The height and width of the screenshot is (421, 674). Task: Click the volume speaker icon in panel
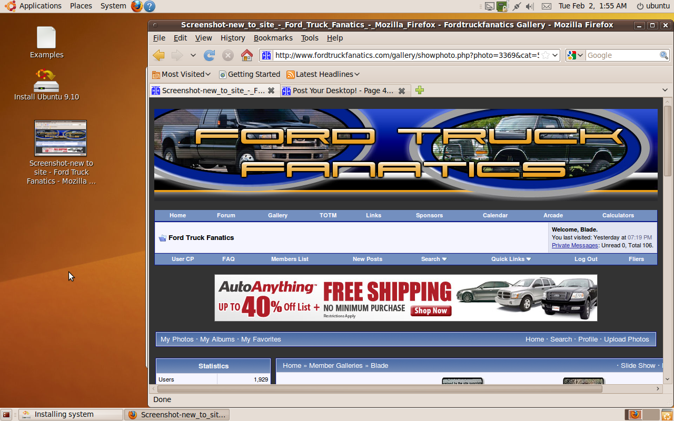tap(530, 6)
